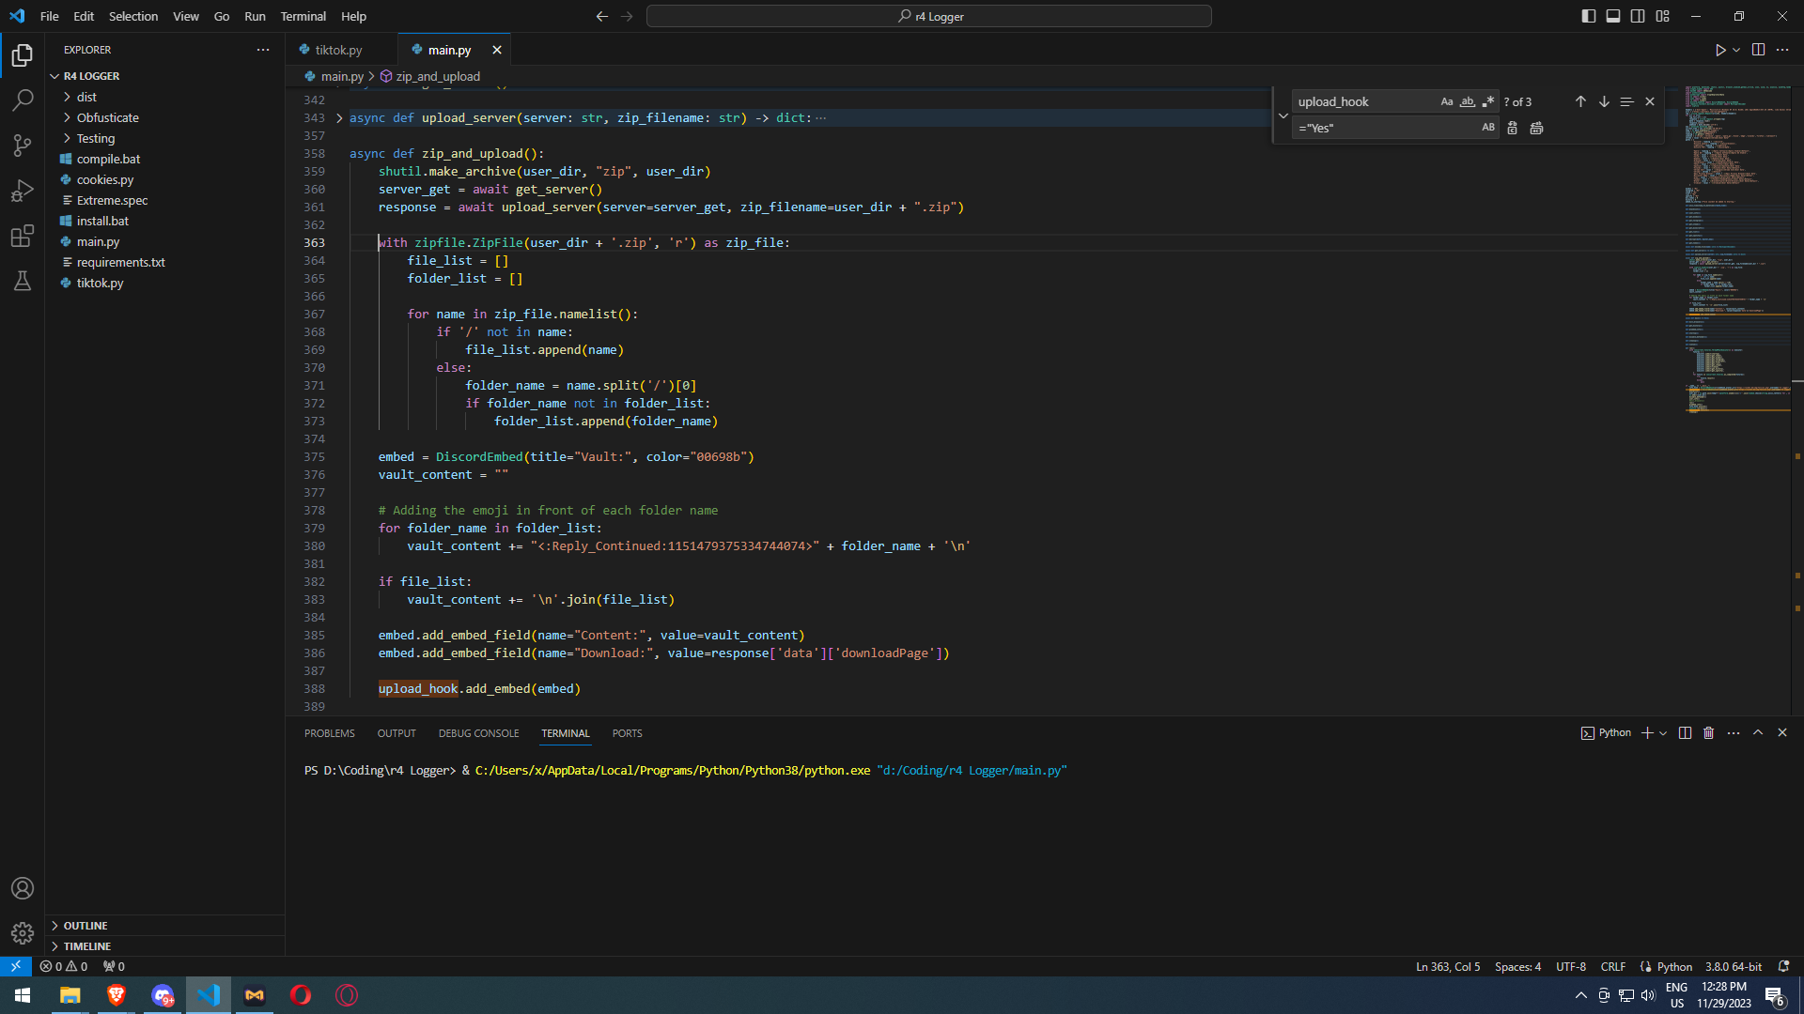This screenshot has width=1804, height=1014.
Task: Open the Search view in activity bar
Action: (23, 100)
